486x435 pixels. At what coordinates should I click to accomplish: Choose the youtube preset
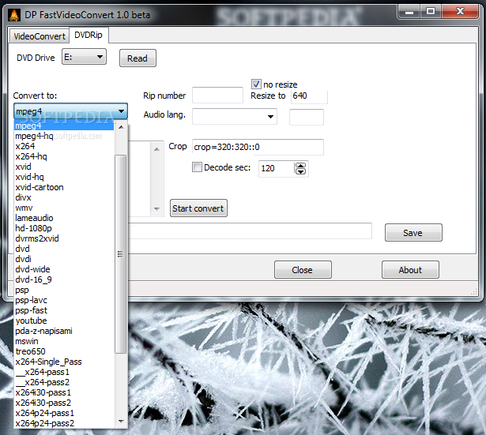64,321
